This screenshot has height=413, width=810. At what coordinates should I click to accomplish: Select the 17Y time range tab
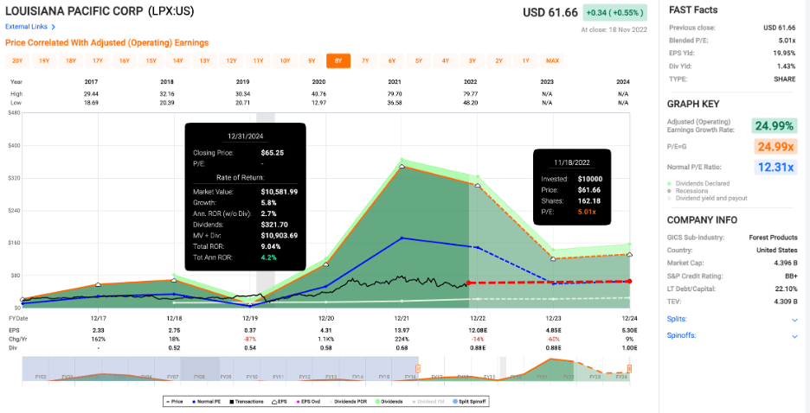click(x=98, y=60)
